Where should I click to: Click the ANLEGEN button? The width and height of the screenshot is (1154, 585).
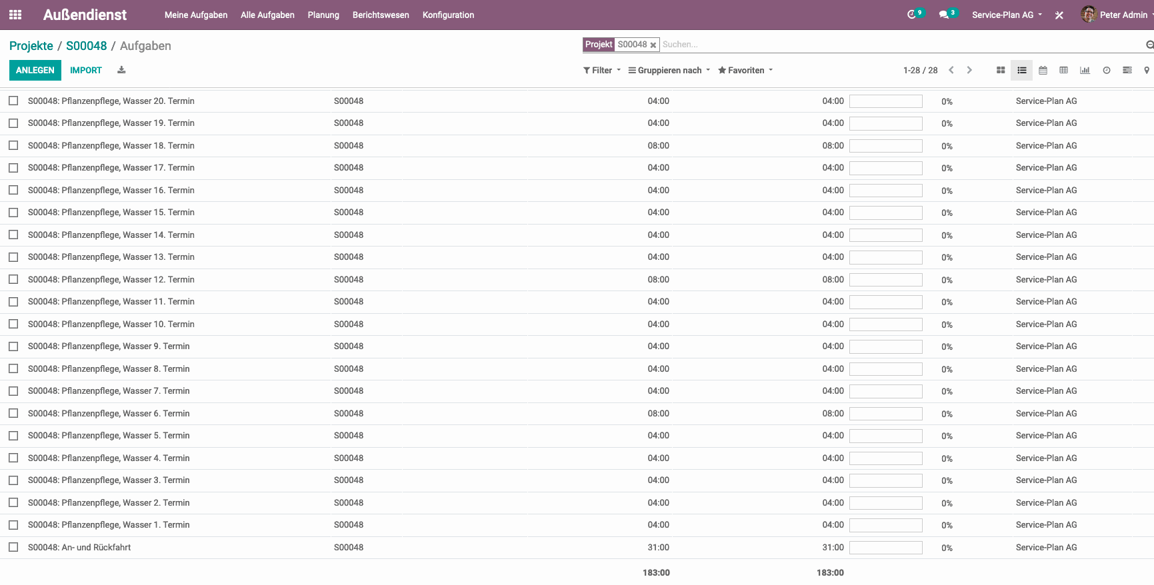pyautogui.click(x=35, y=70)
